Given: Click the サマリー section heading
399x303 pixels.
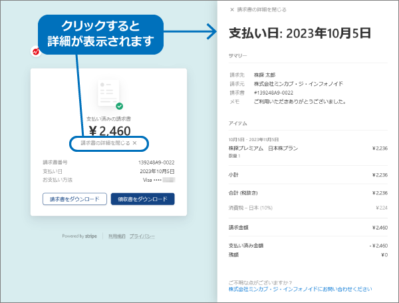Looking at the screenshot, I should [237, 56].
